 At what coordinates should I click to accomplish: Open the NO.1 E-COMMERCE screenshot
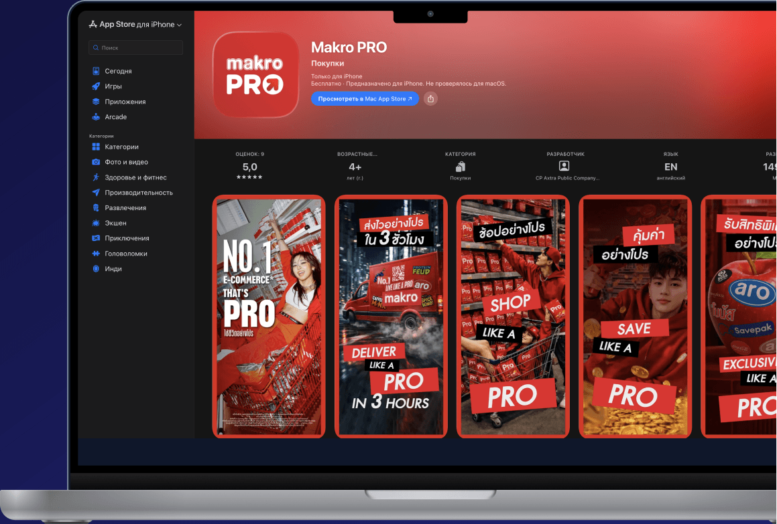269,317
